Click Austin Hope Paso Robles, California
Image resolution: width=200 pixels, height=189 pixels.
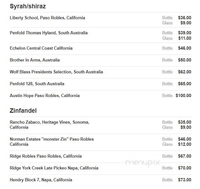pyautogui.click(x=45, y=96)
